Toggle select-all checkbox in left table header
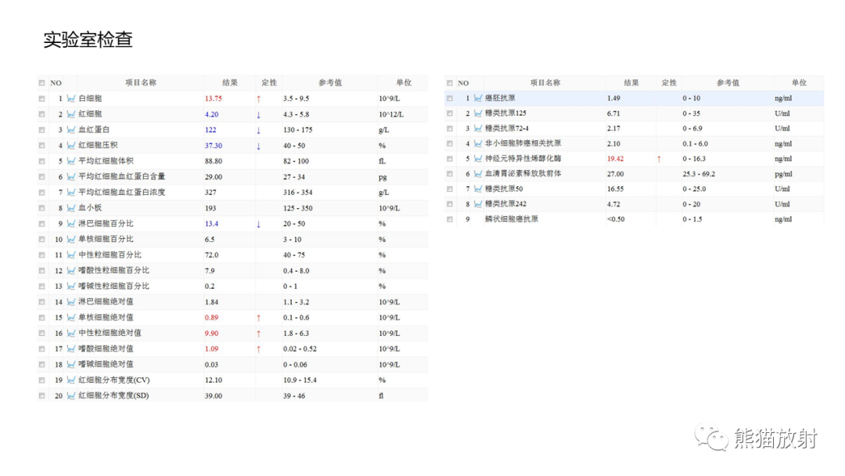The image size is (845, 476). click(x=41, y=83)
